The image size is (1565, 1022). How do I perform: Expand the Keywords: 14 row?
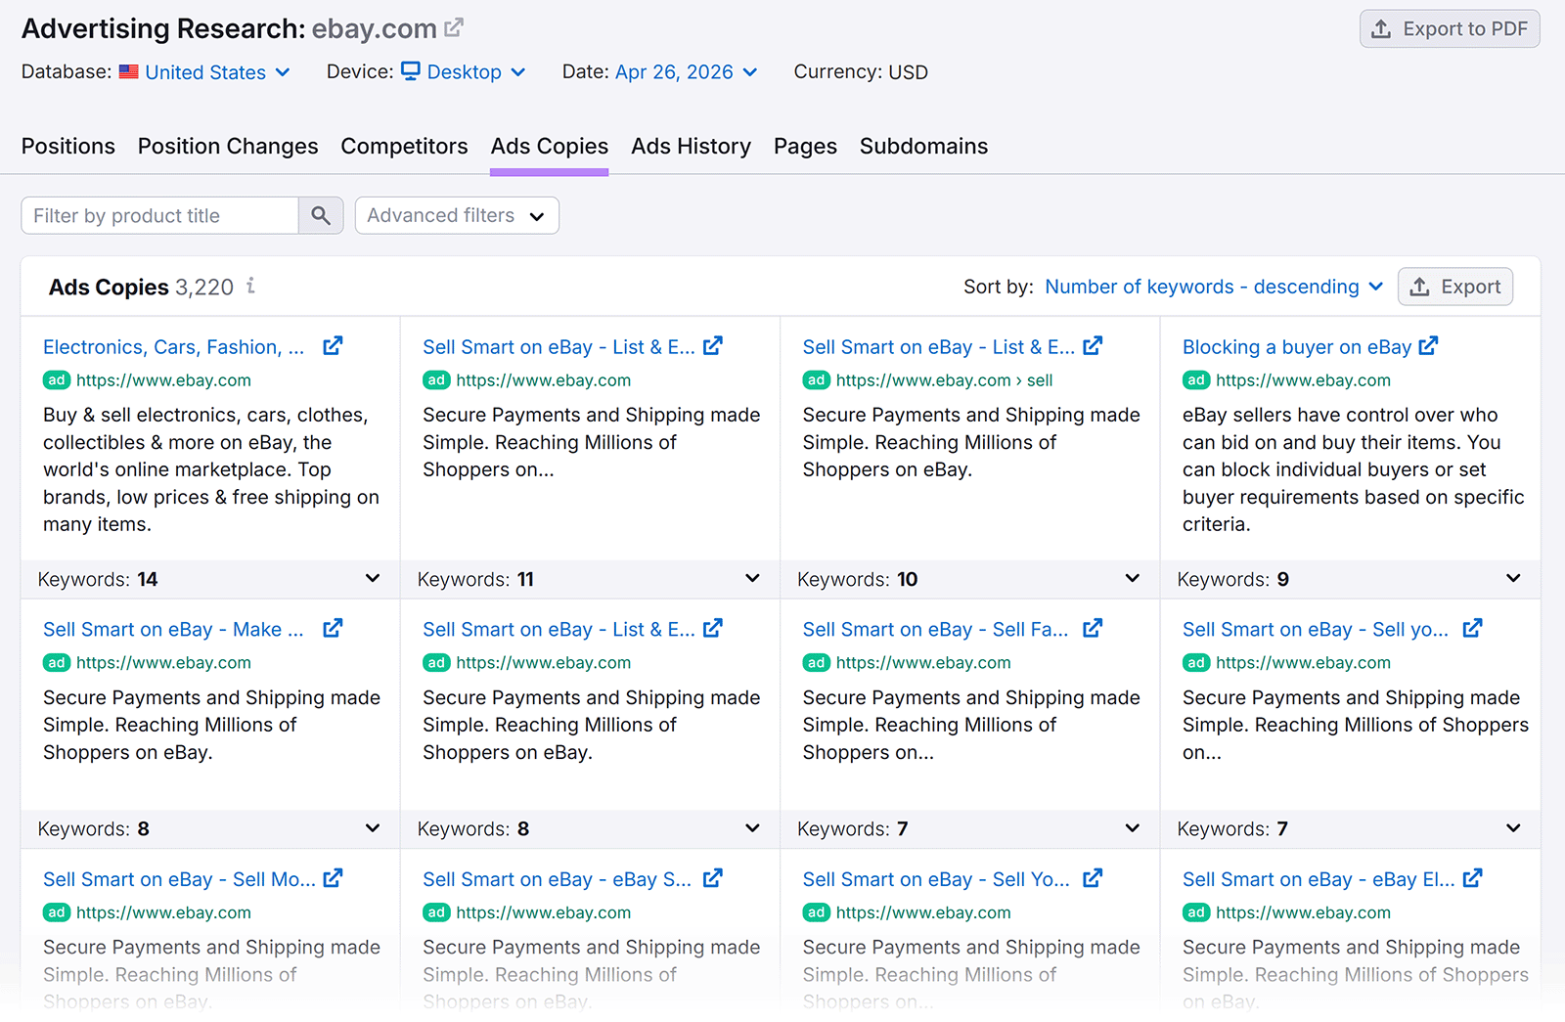210,579
